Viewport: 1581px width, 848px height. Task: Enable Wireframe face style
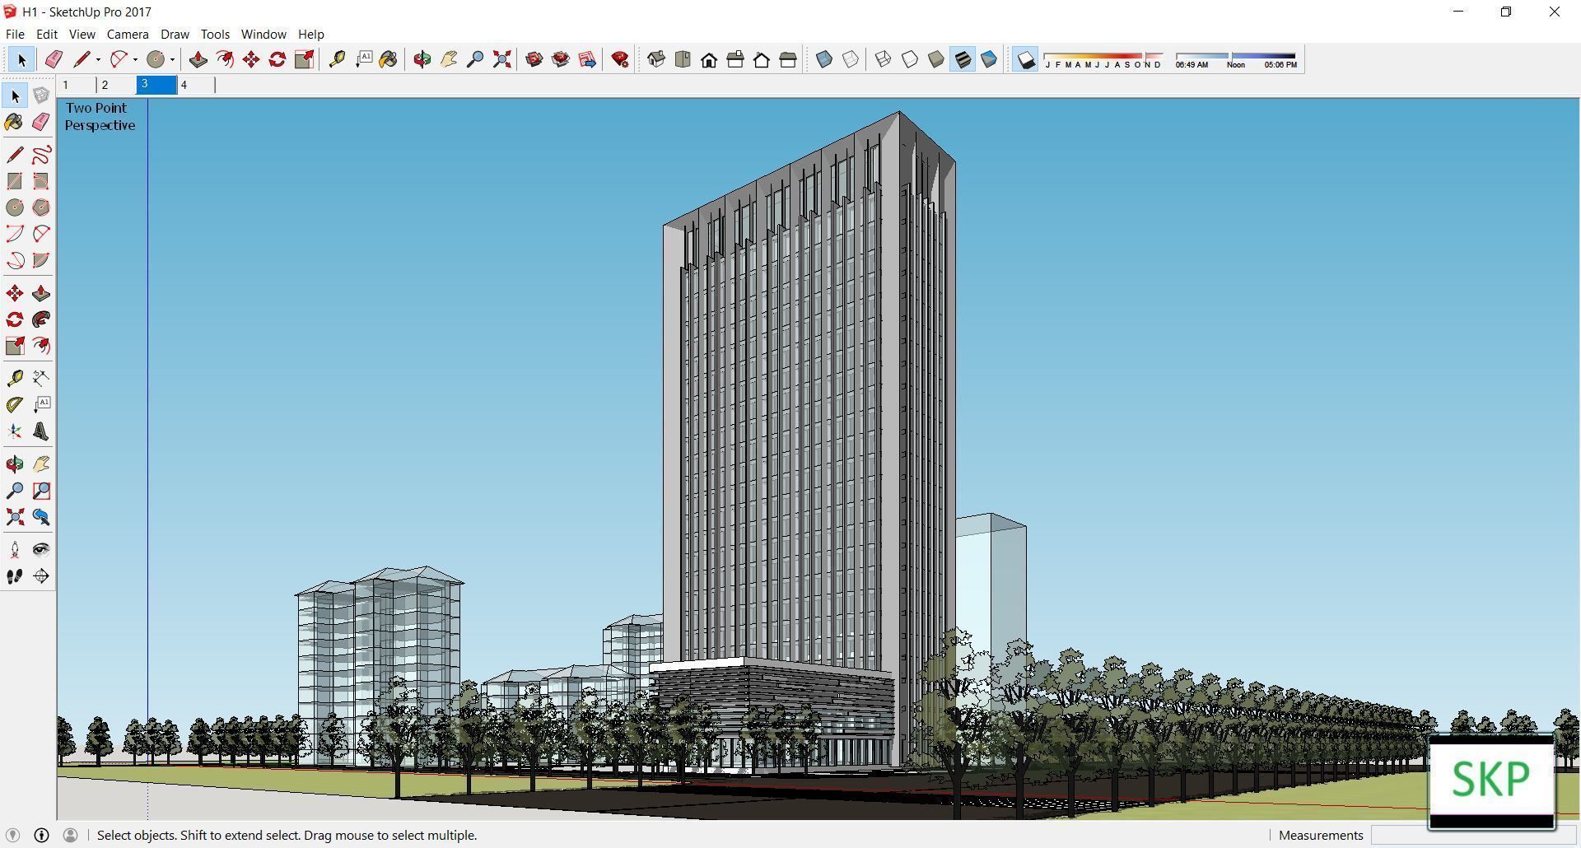click(883, 59)
